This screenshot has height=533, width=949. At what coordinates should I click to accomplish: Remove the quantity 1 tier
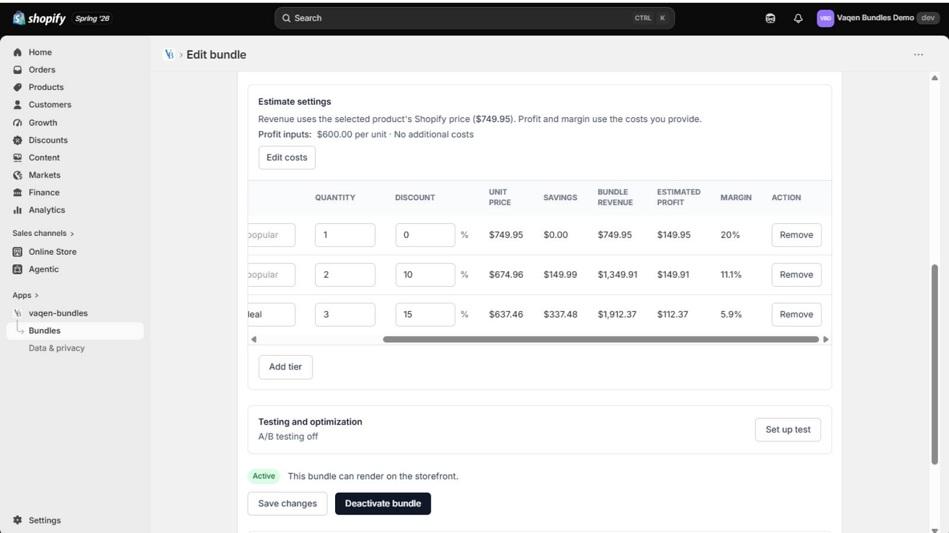pyautogui.click(x=797, y=235)
